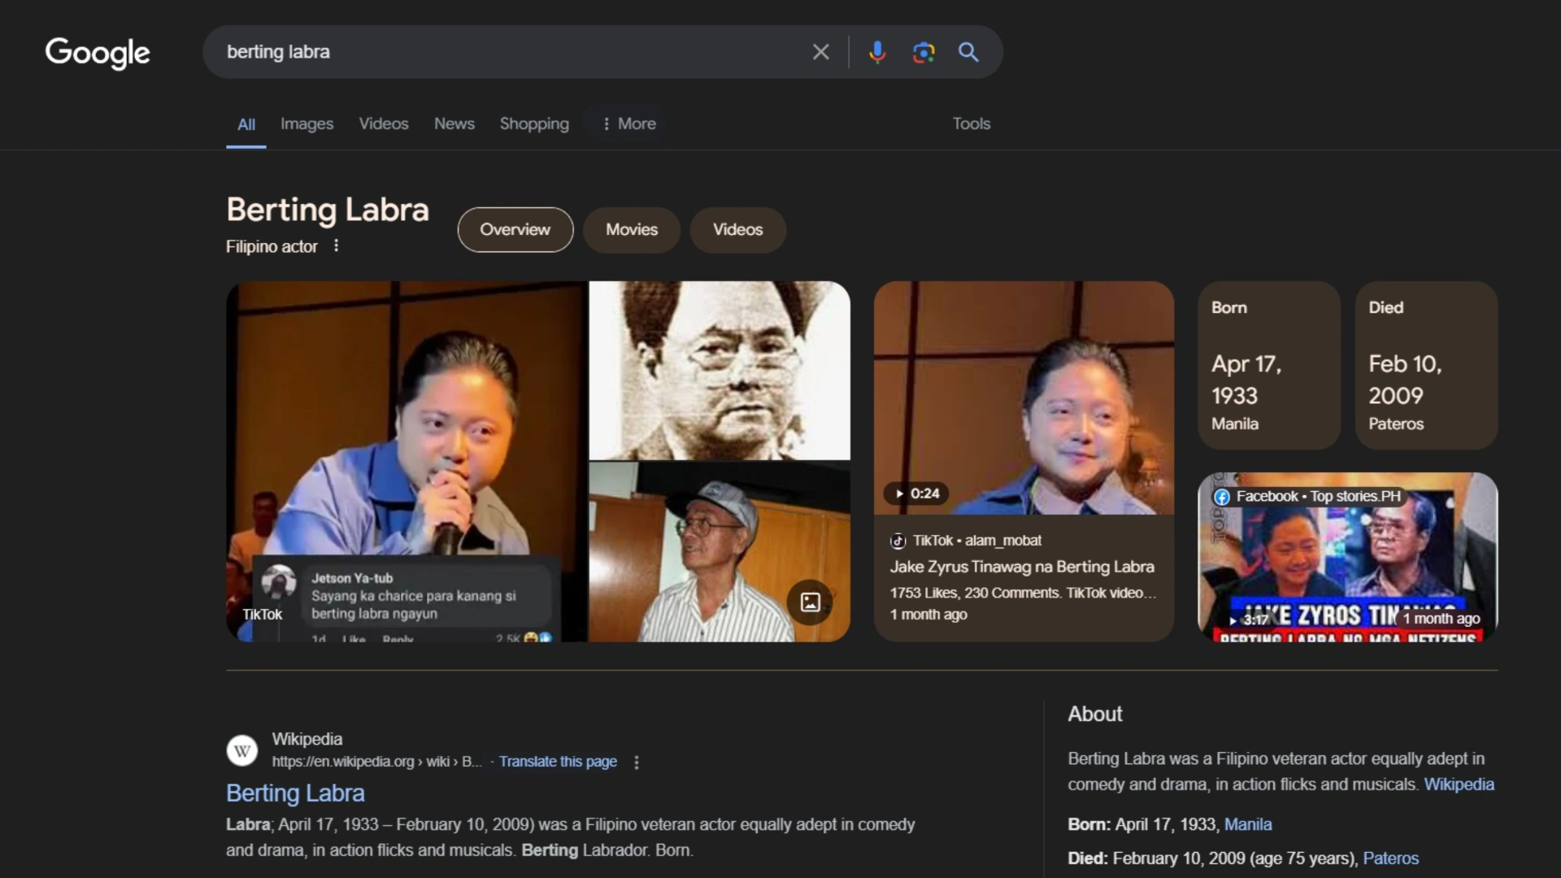
Task: Switch to the Images tab
Action: (x=307, y=124)
